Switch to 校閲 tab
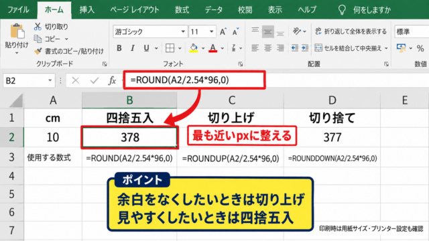The height and width of the screenshot is (241, 429). pos(245,10)
